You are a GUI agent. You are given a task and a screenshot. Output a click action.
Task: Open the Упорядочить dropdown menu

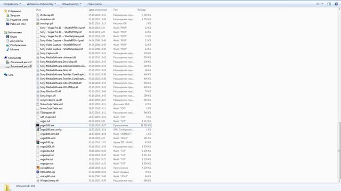coord(12,4)
